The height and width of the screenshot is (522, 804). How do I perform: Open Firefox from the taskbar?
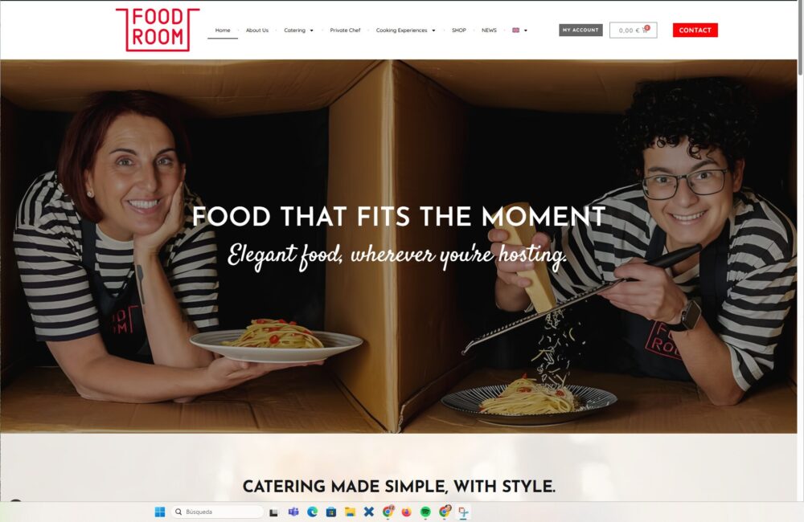[407, 512]
